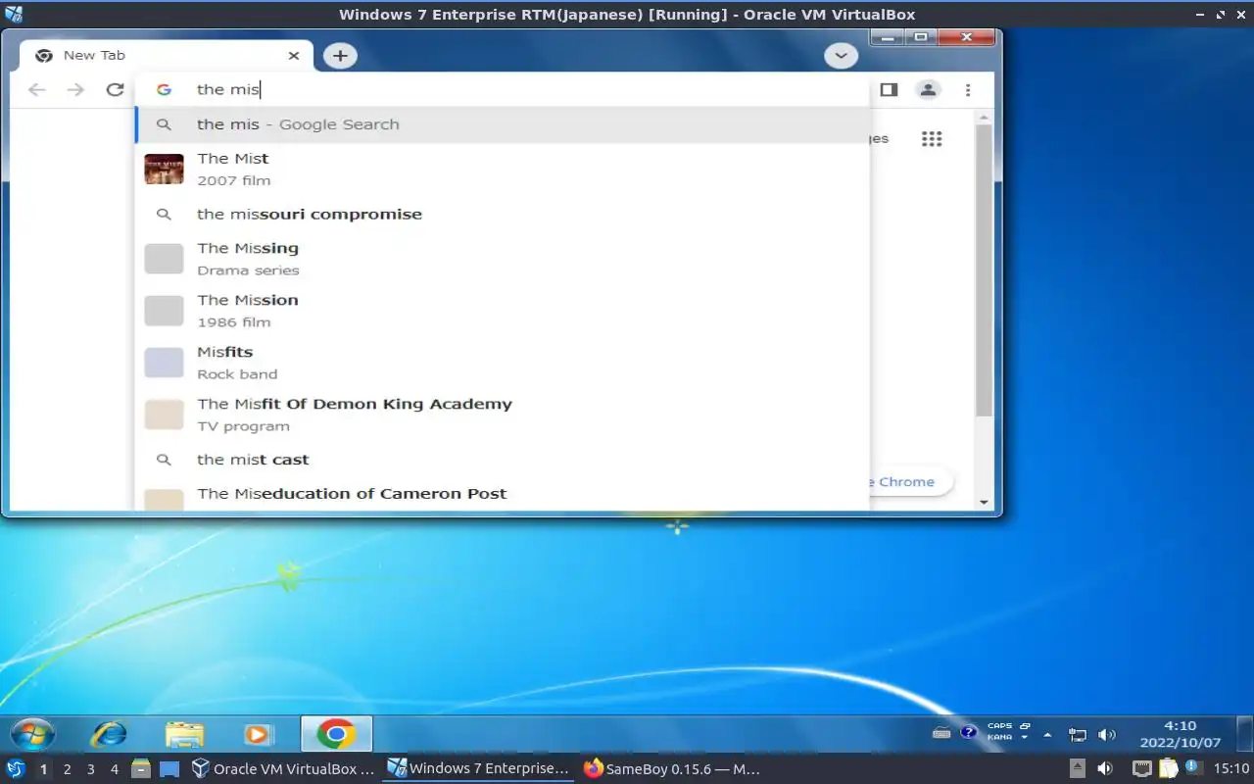Viewport: 1254px width, 784px height.
Task: Select 'the mis - Google Search' suggestion
Action: click(x=503, y=124)
